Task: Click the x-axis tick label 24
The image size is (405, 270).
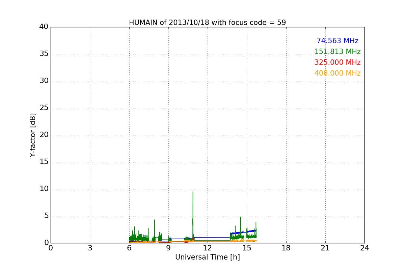Action: (x=364, y=248)
